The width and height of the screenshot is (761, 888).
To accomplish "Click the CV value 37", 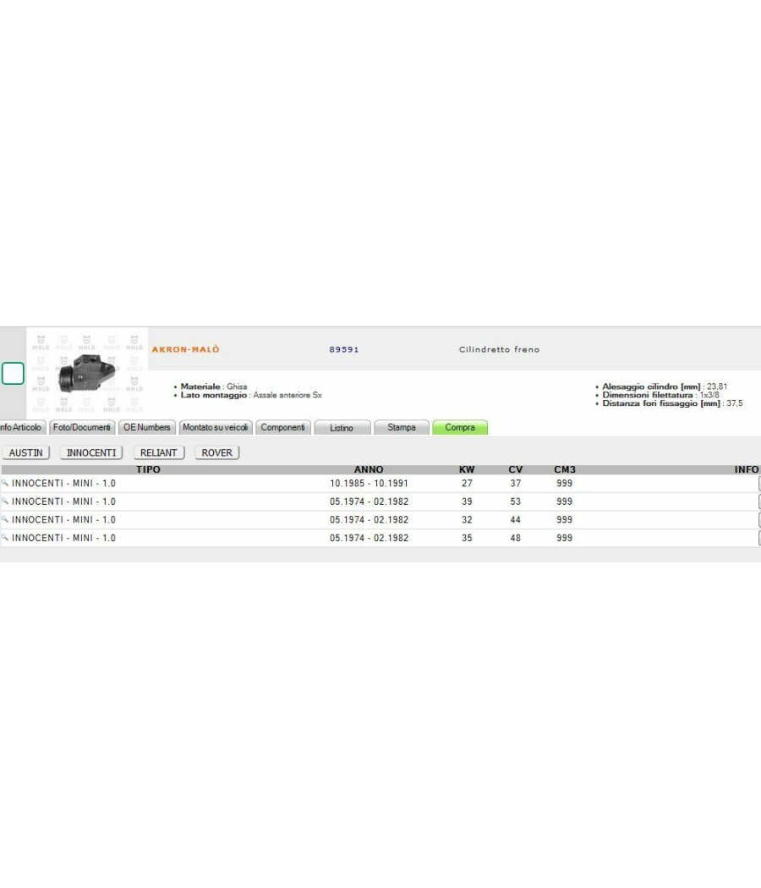I will (515, 483).
